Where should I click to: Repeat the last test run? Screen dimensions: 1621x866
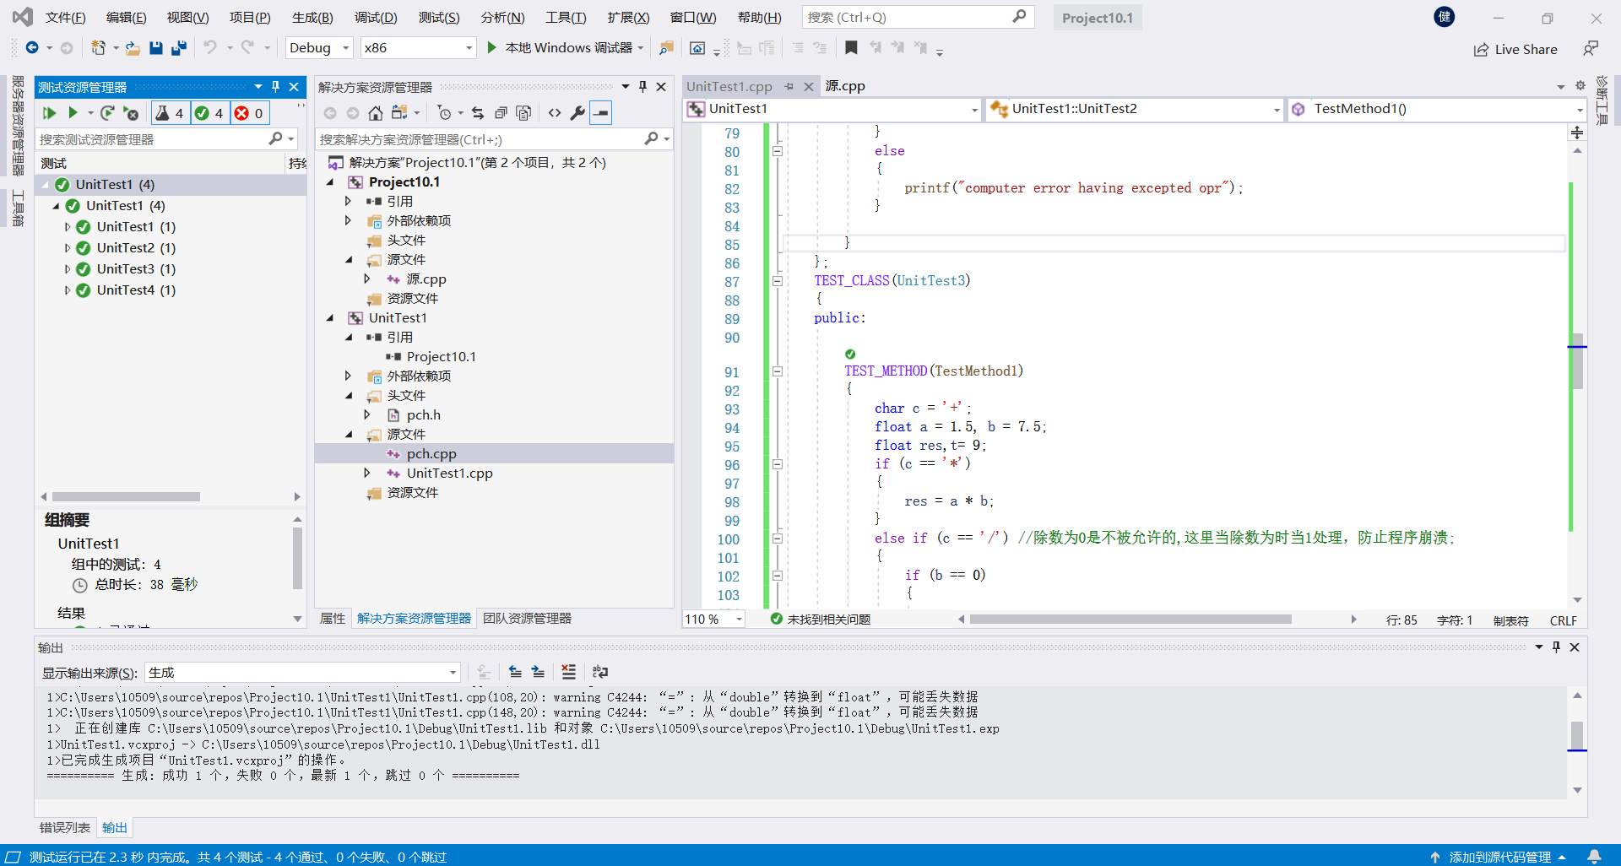click(106, 113)
